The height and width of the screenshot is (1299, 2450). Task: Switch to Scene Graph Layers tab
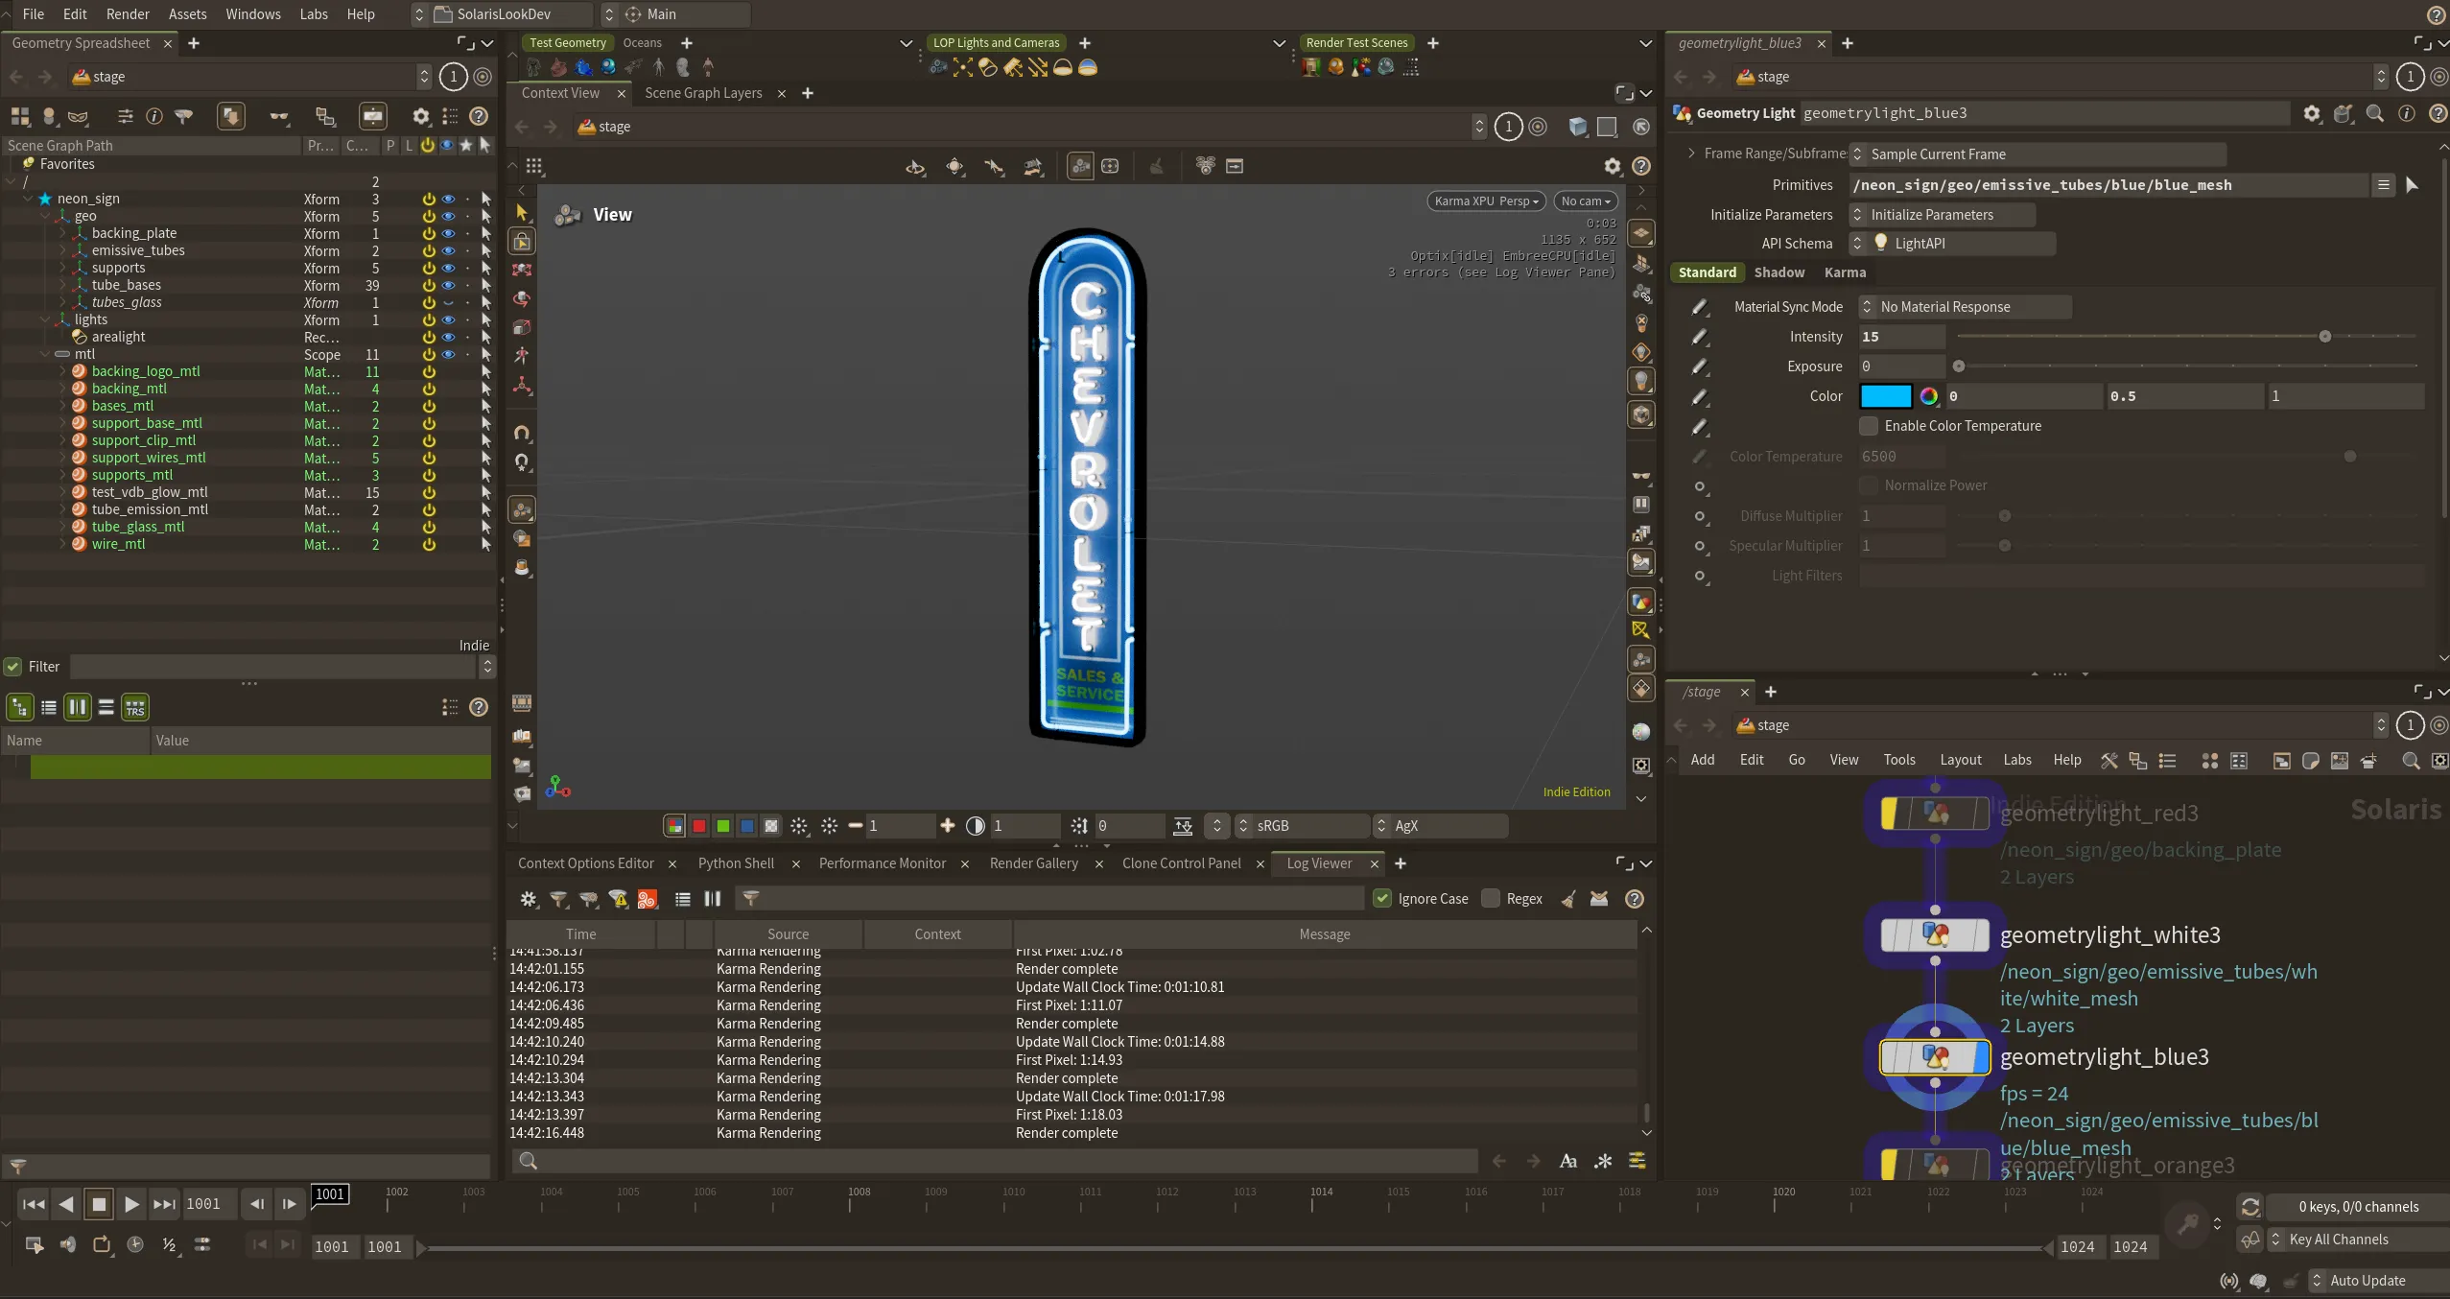[703, 93]
